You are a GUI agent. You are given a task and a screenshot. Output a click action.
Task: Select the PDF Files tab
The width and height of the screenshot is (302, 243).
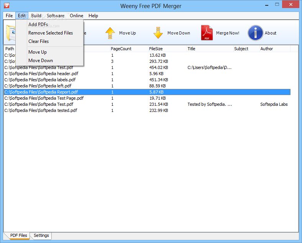(x=19, y=235)
